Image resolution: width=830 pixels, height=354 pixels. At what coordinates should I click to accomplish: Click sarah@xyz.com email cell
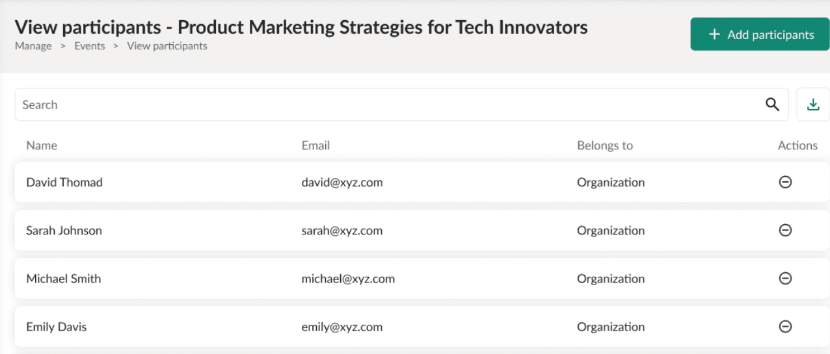[x=342, y=231]
